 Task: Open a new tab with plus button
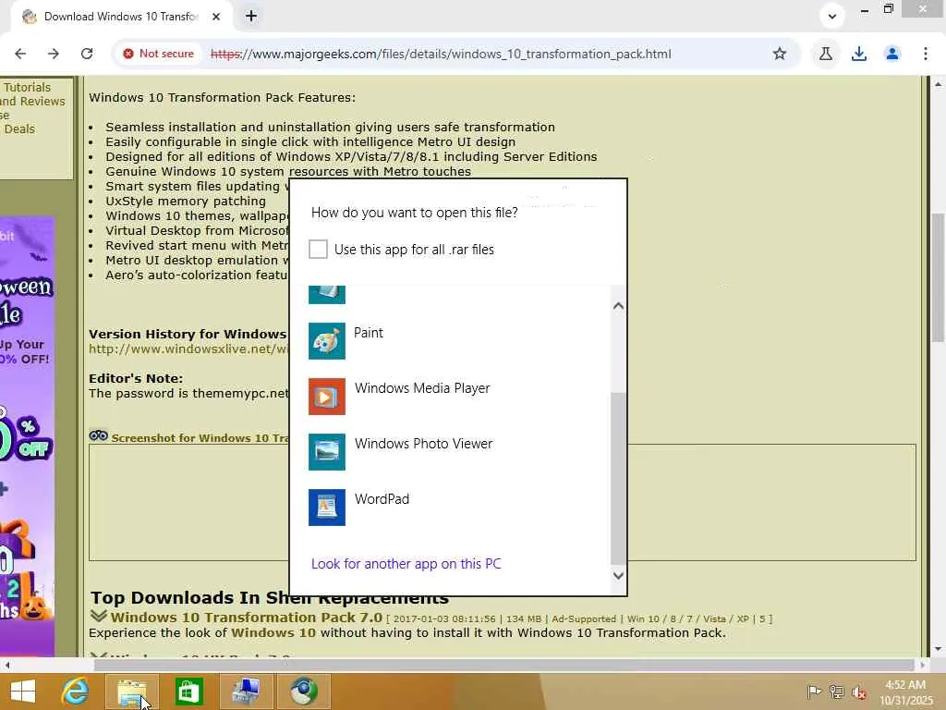(x=251, y=17)
